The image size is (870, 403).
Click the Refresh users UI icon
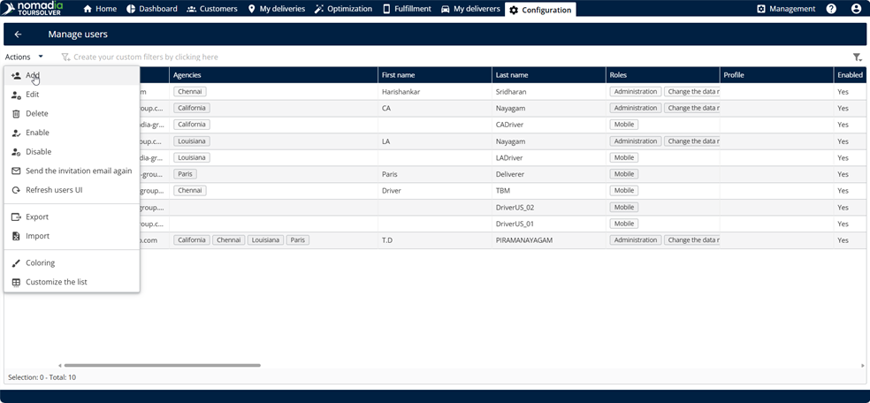click(16, 190)
